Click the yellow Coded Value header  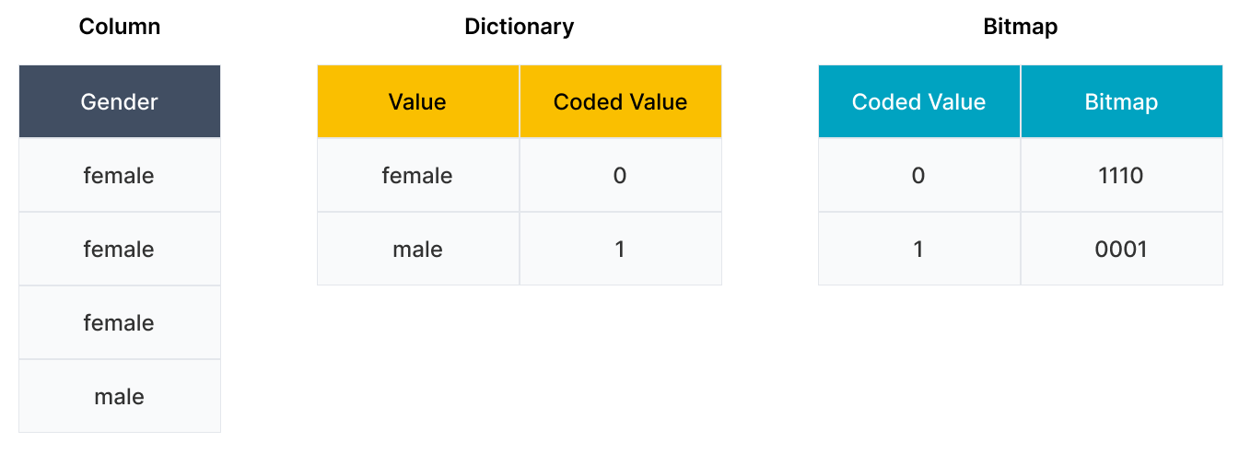point(620,101)
